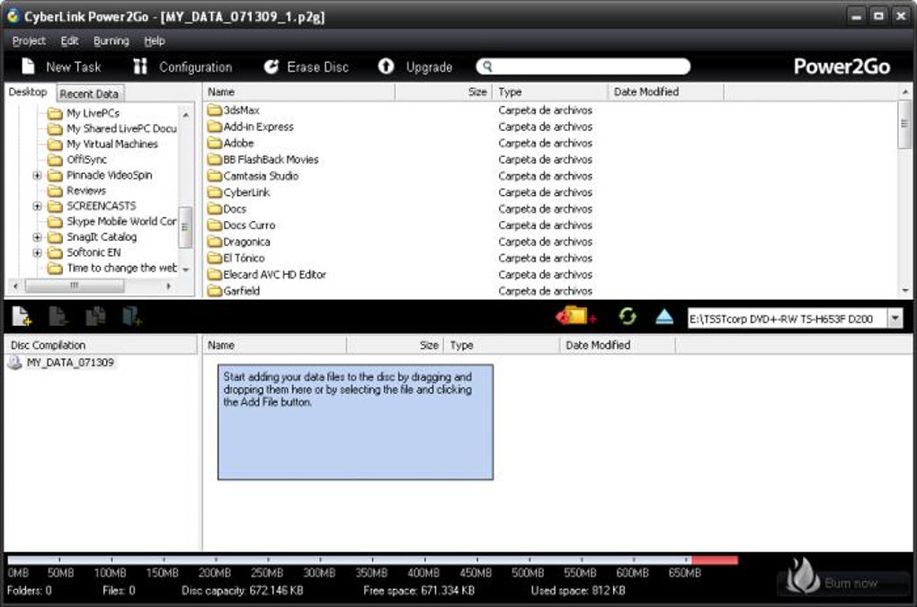Select the BB FlashBack Movies folder row
The width and height of the screenshot is (917, 607).
pos(271,160)
